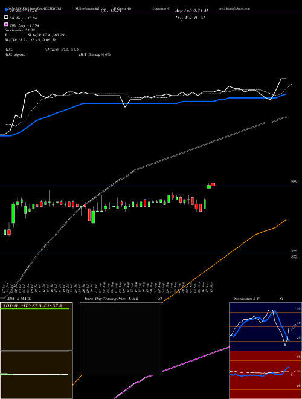Click the '(MGR) 0, 87.5, 87.5' ADX values
The width and height of the screenshot is (302, 399).
click(61, 50)
